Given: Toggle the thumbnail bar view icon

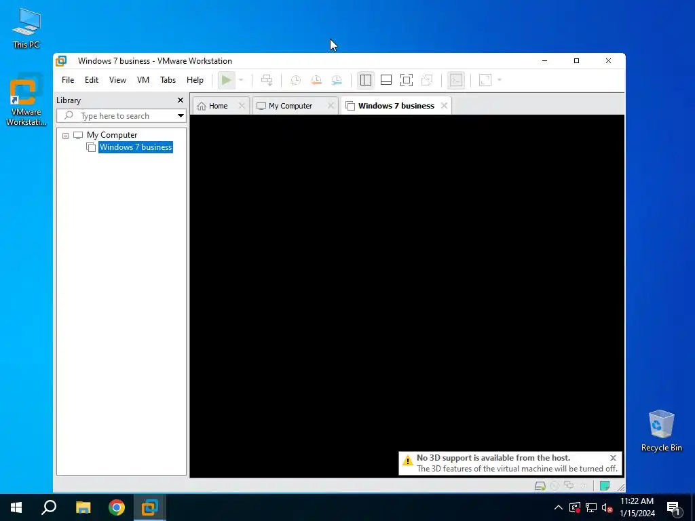Looking at the screenshot, I should click(x=386, y=80).
